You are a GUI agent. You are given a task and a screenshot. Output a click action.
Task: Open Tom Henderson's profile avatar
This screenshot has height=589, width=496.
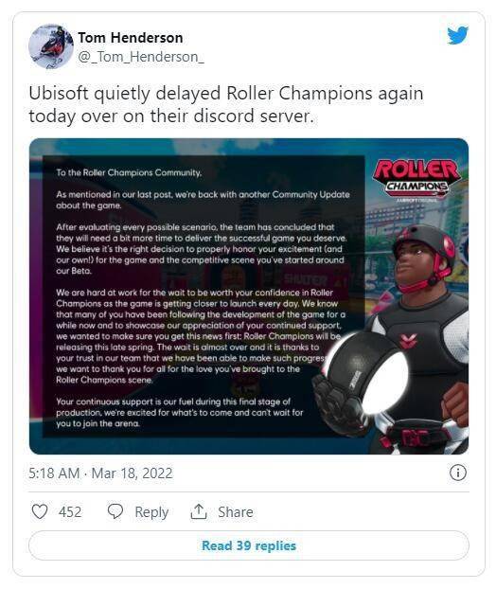(x=51, y=46)
